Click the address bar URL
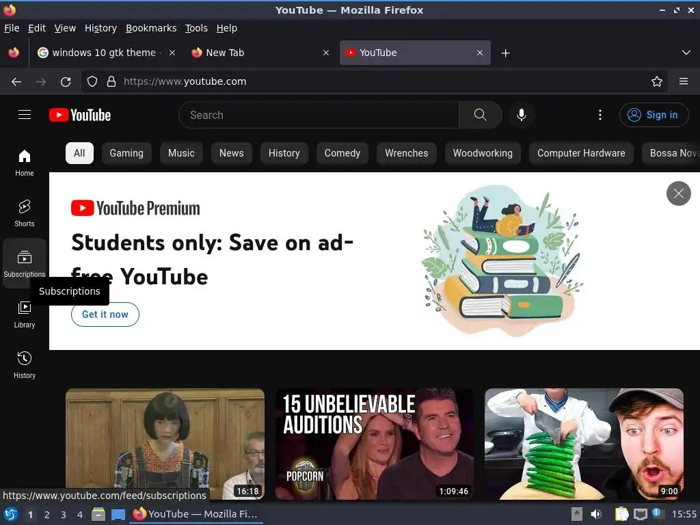 pos(185,81)
